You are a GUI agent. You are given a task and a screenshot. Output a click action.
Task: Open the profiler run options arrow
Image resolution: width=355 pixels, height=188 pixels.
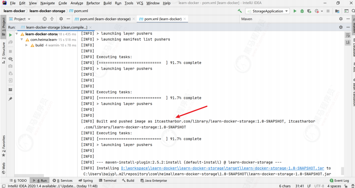click(322, 11)
